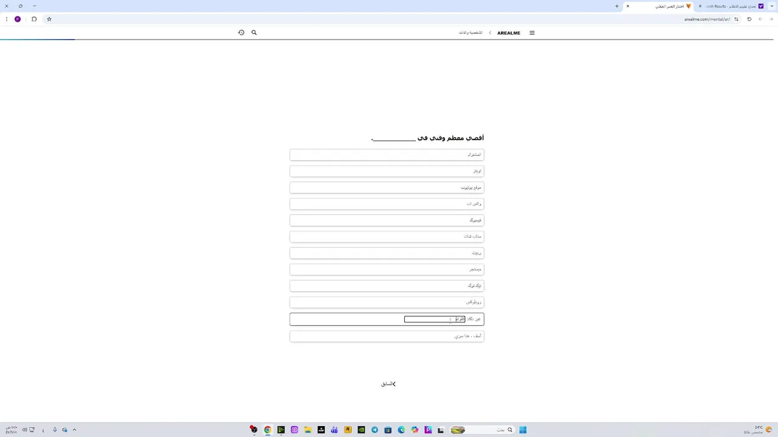Open Rockstar Games Launcher from taskbar
Viewport: 778px width, 437px height.
click(x=348, y=430)
